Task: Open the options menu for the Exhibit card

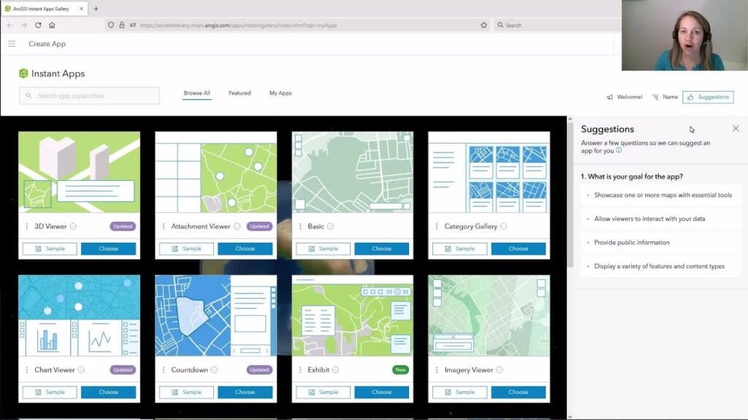Action: (x=299, y=370)
